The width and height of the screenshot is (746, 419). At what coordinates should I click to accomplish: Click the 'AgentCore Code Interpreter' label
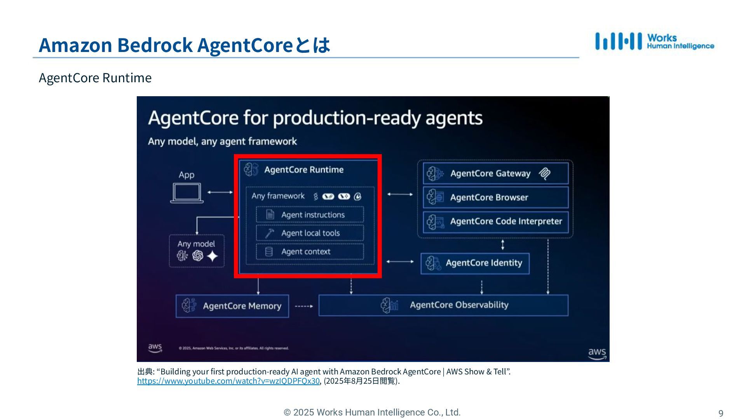coord(506,222)
